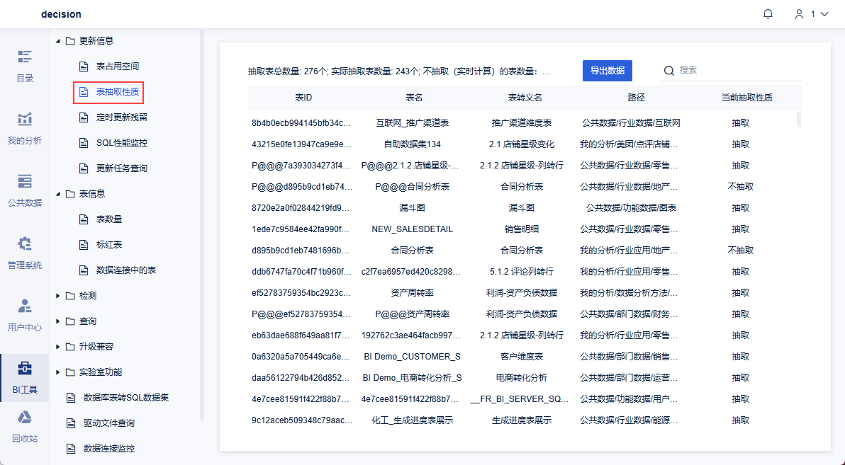Expand the 查询 folder arrow

click(x=58, y=321)
